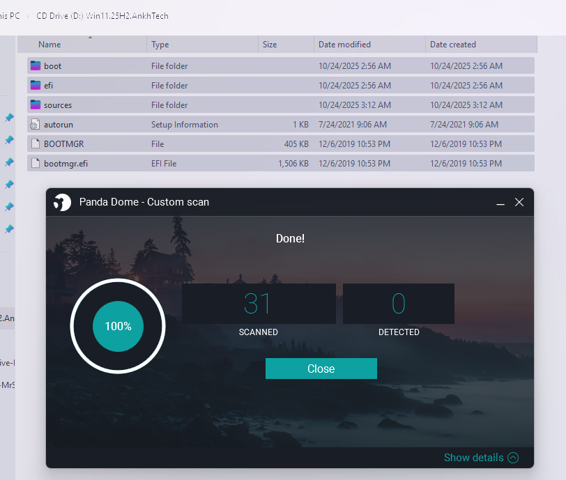This screenshot has width=566, height=480.
Task: Click 7/24/2021 9:06 AM date modified cell
Action: (x=353, y=125)
